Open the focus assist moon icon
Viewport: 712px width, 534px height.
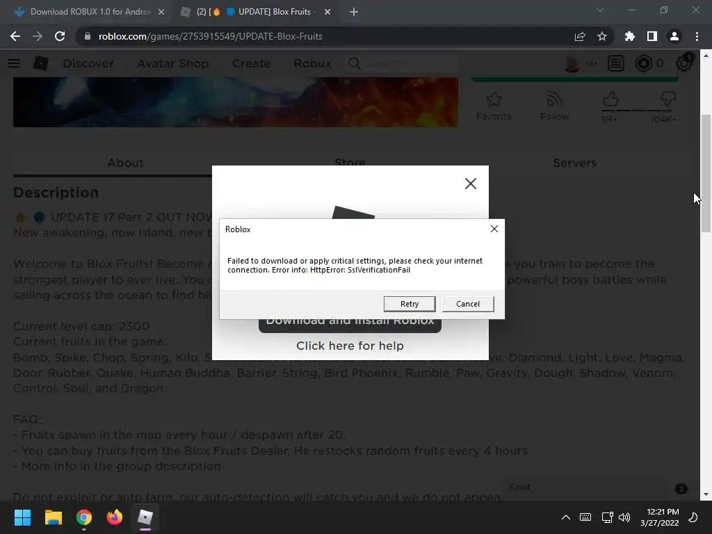(693, 517)
